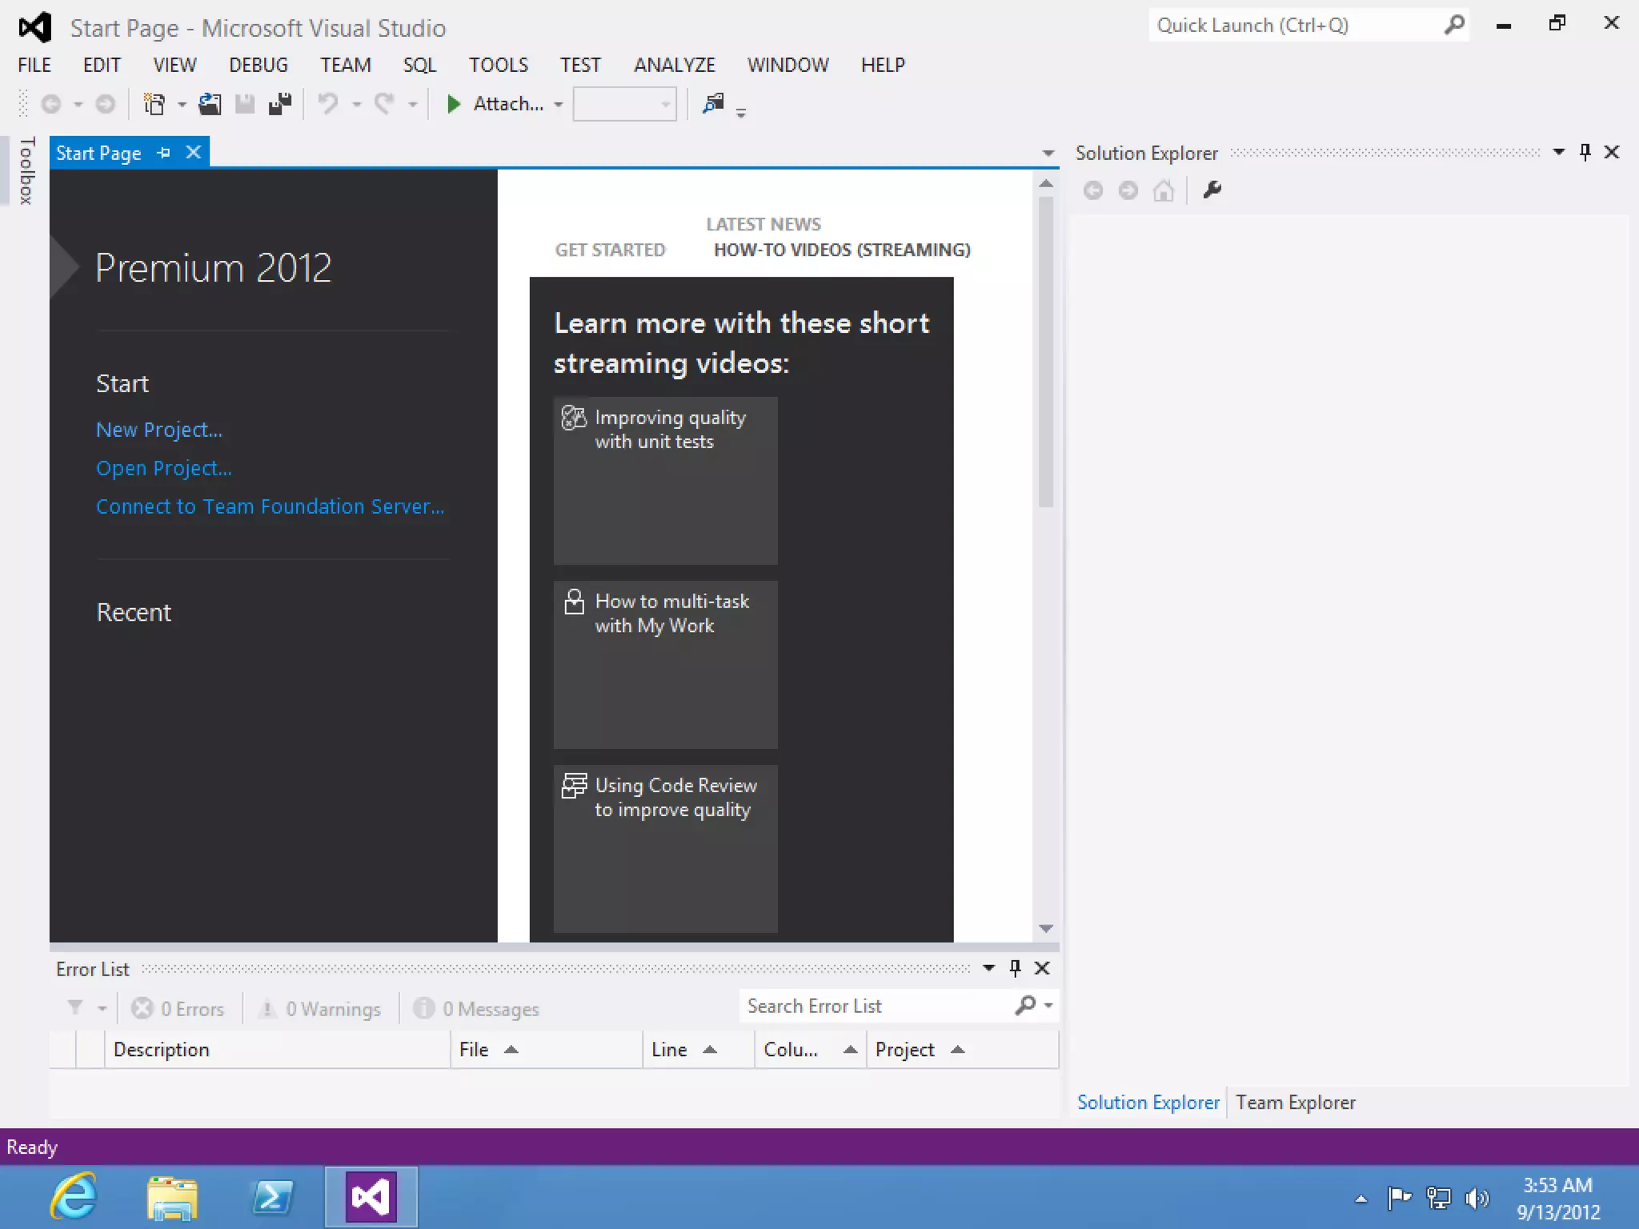
Task: Click the Error List filter funnel icon
Action: (75, 1007)
